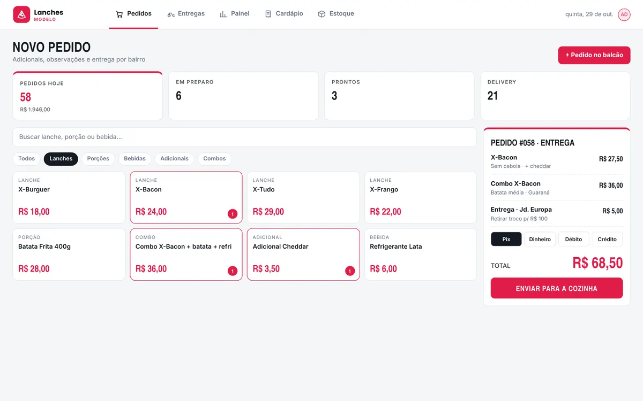Click the Lanches Modelo logo icon
Screen dimensions: 643x401
(21, 14)
